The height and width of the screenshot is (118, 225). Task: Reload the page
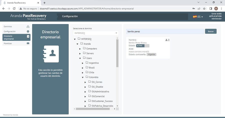pos(14,8)
